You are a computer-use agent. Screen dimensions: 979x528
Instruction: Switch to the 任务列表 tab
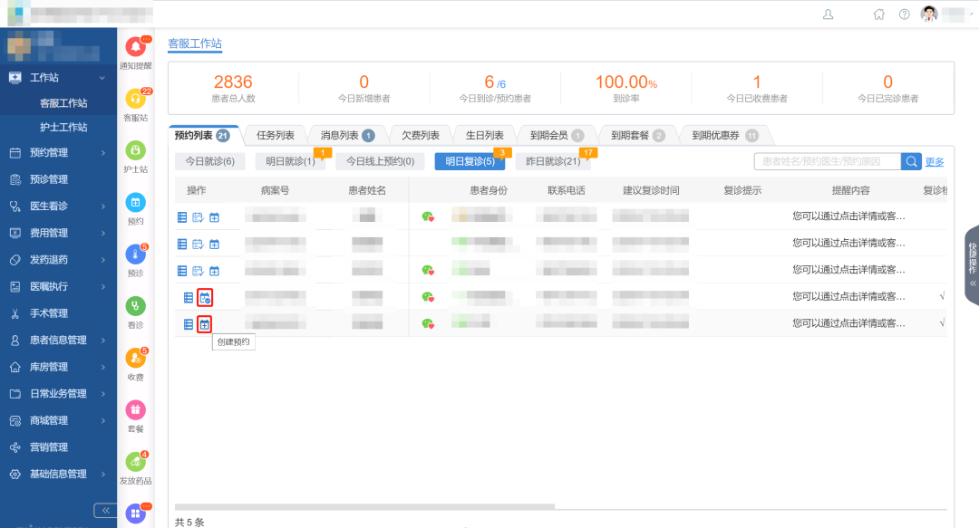[x=275, y=136]
